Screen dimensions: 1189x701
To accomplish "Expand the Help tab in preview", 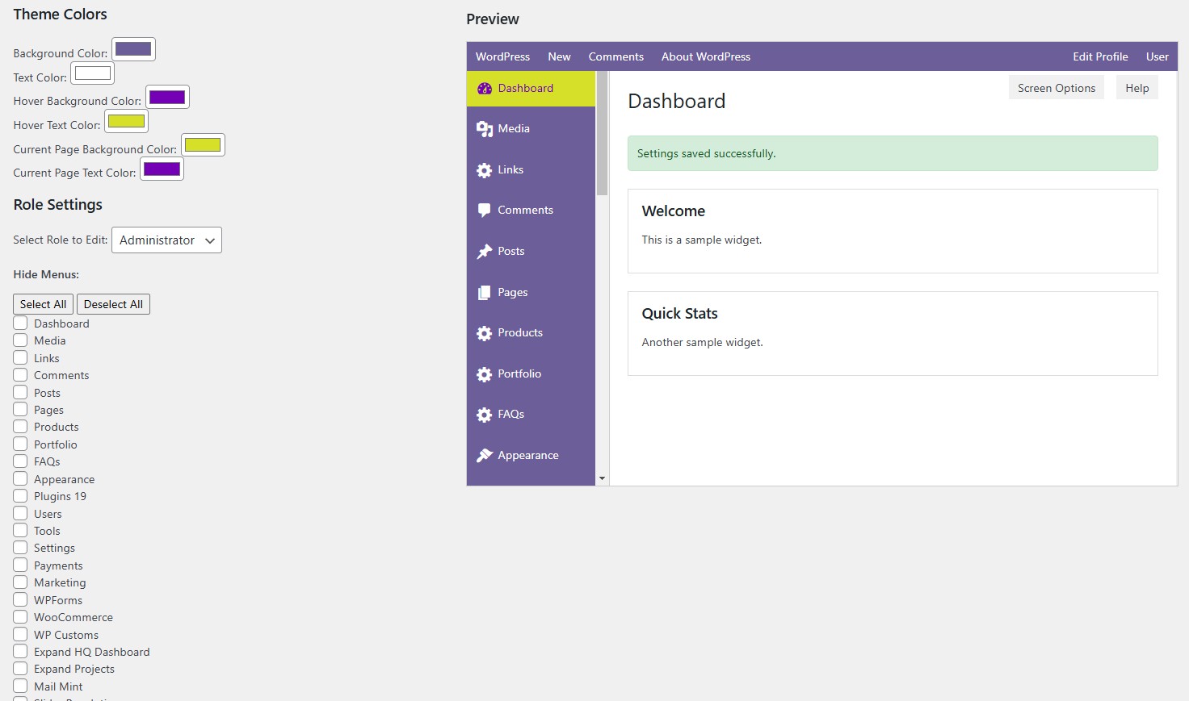I will click(x=1136, y=88).
